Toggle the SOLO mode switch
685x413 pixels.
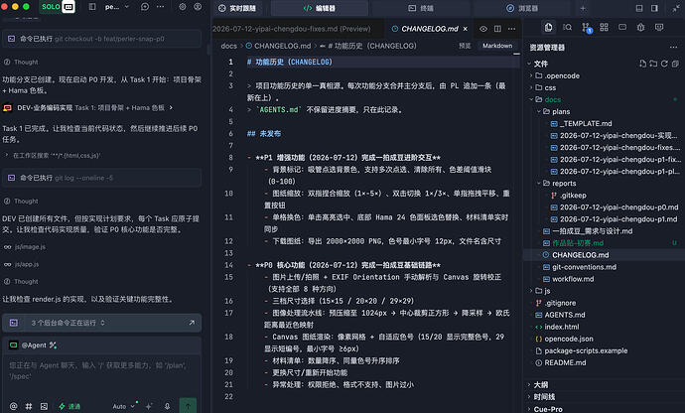coord(58,7)
